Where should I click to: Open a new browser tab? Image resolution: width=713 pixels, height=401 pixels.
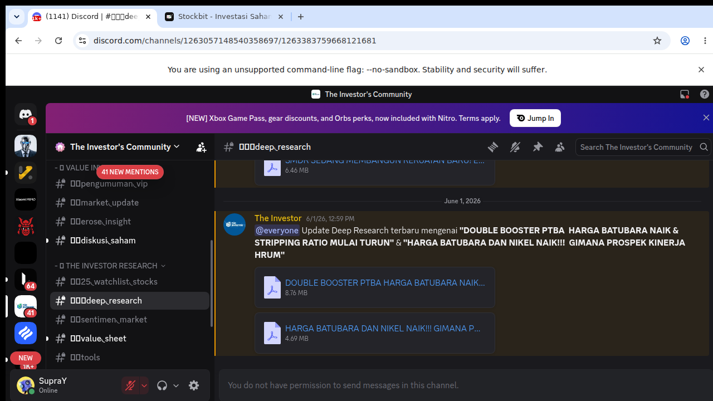coord(301,17)
